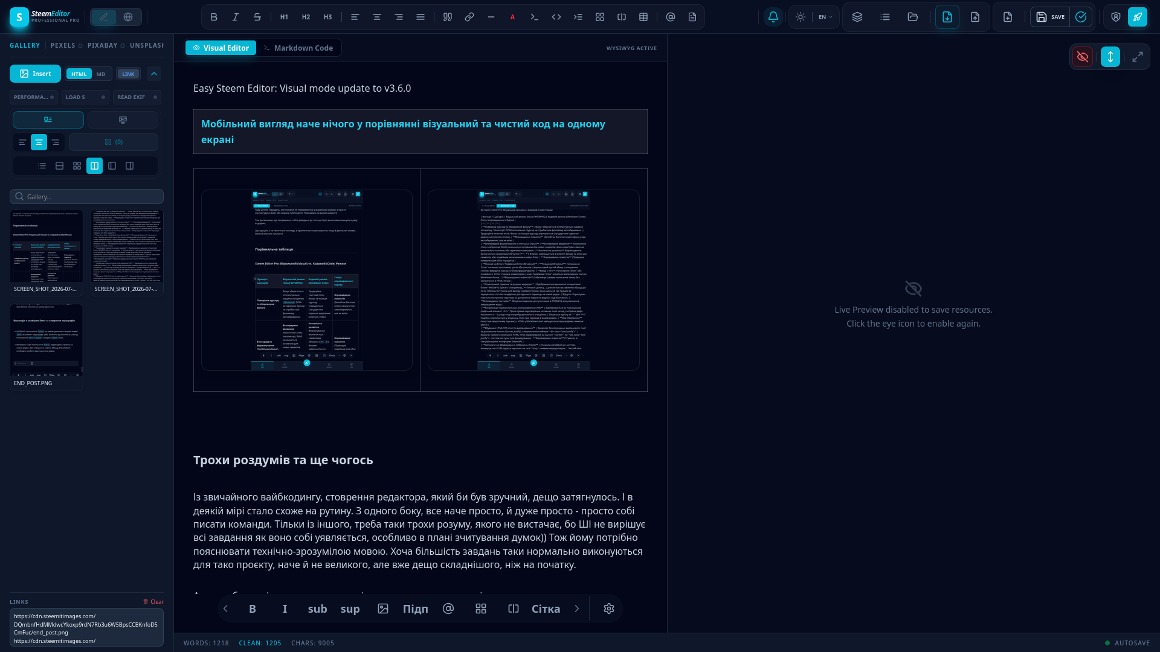This screenshot has height=652, width=1160.
Task: Open the UNSPLASH tab
Action: [147, 45]
